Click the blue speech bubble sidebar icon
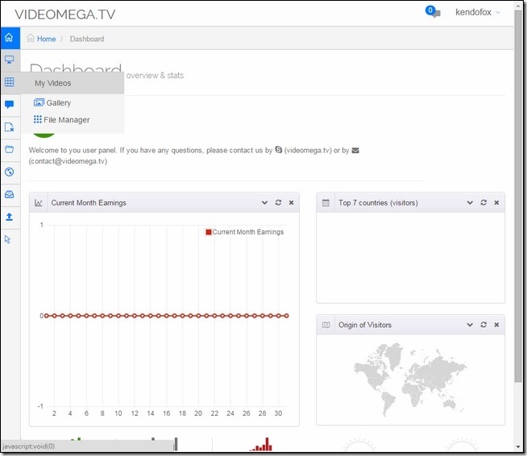Screen dimensions: 527x456 tap(10, 105)
